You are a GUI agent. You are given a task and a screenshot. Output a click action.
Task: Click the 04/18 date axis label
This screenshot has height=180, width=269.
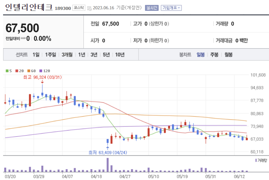(x=96, y=177)
